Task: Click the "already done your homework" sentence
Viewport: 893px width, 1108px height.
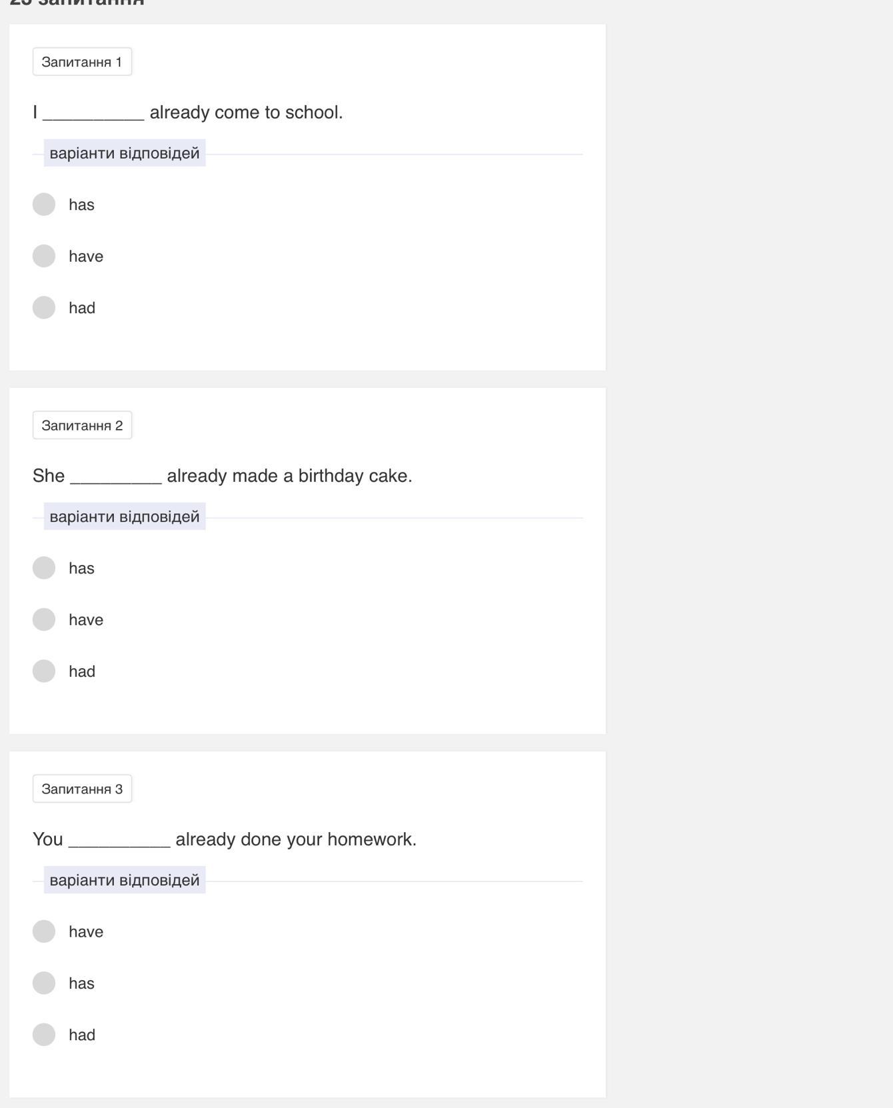Action: [x=296, y=839]
